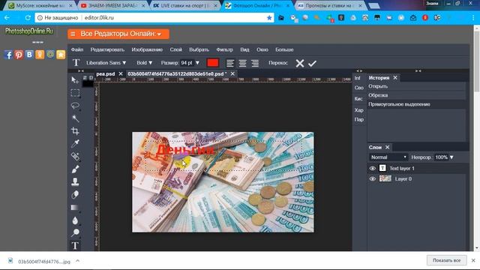Open the Inf side panel
The image size is (480, 270).
[357, 78]
